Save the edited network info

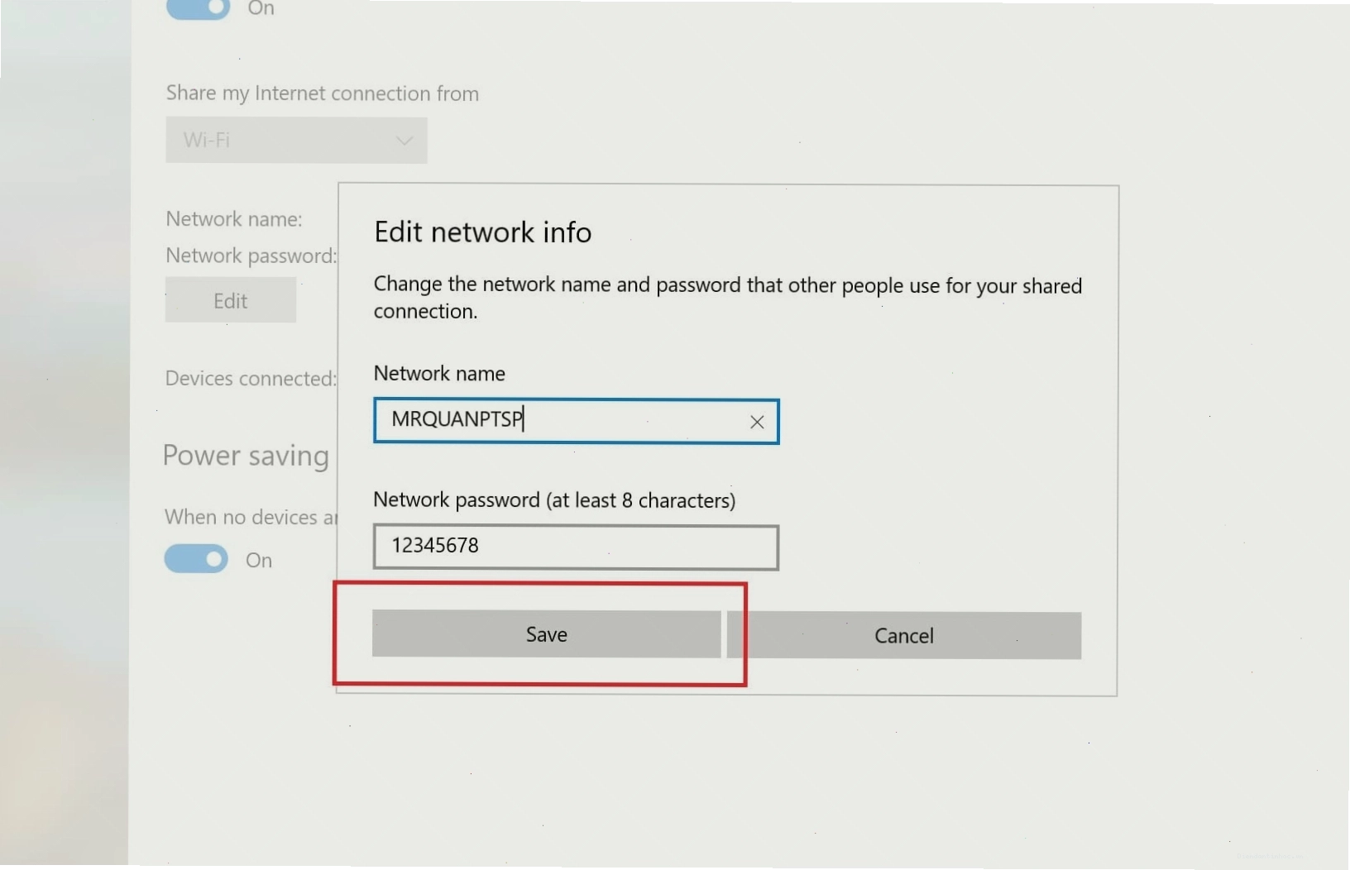click(x=546, y=634)
